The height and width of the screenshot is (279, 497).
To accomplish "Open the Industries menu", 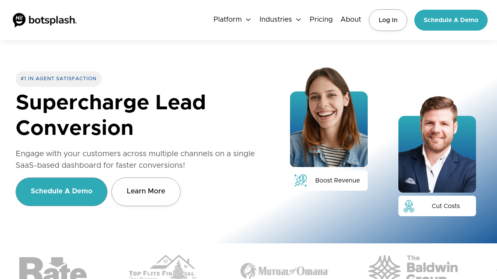I will click(276, 19).
